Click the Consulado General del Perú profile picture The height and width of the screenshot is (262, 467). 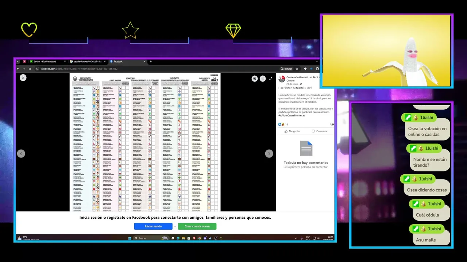click(282, 79)
